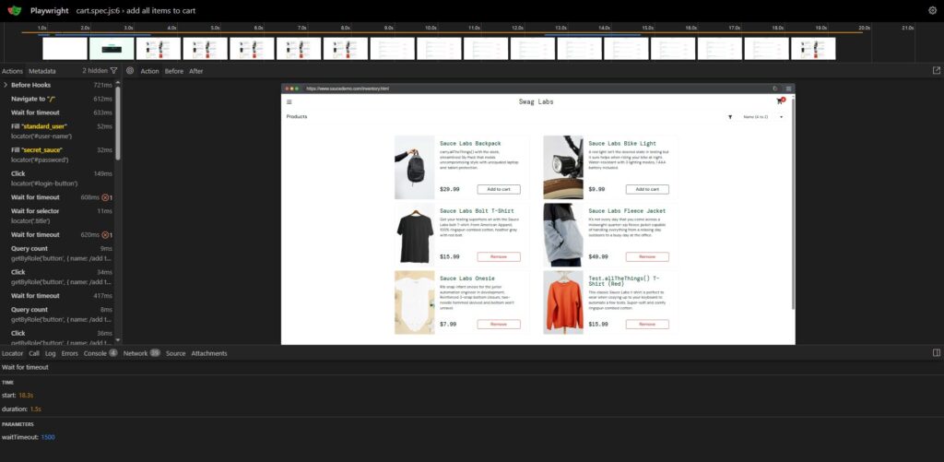
Task: Select the 9ms Query count action
Action: tap(58, 253)
